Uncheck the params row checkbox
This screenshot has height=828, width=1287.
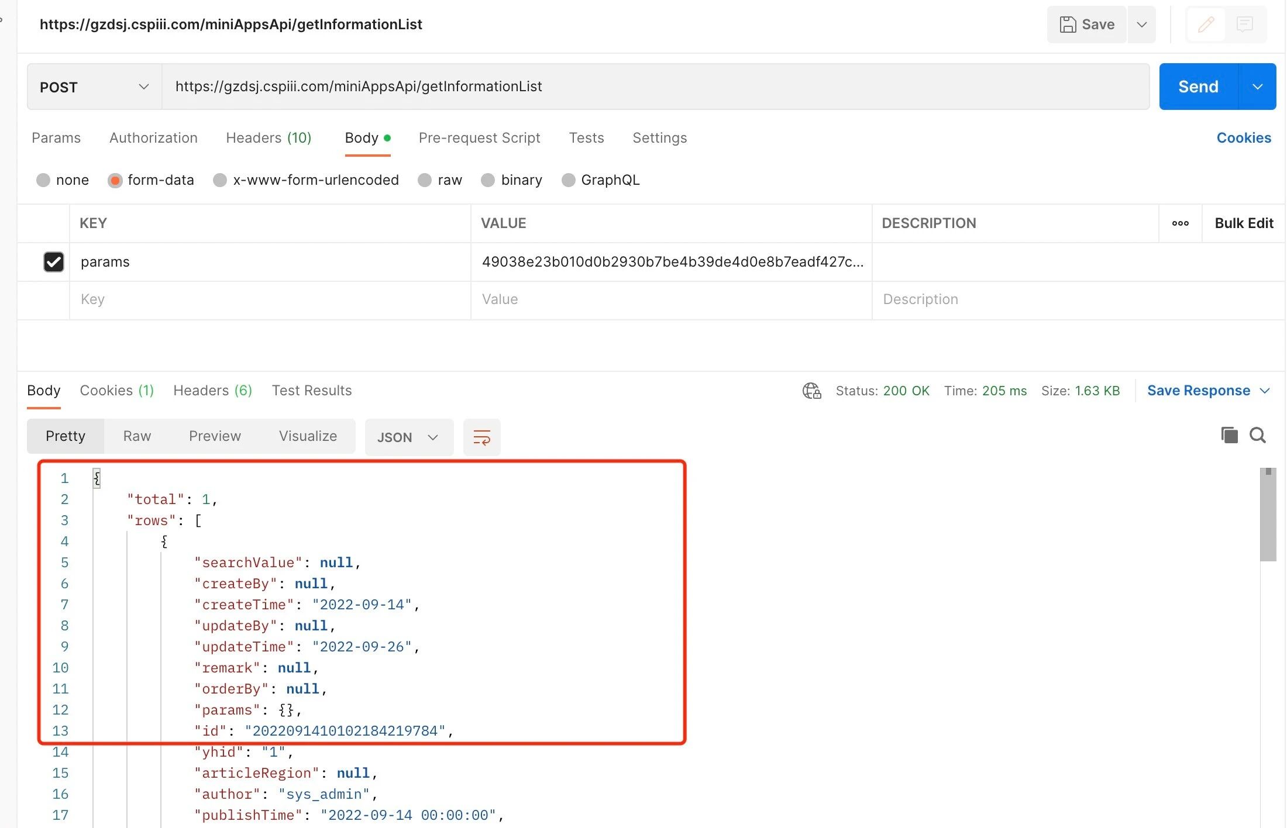pyautogui.click(x=54, y=261)
